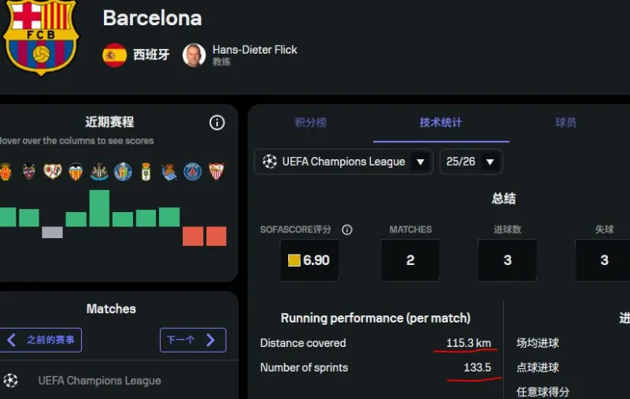This screenshot has width=630, height=399.
Task: Open the 25/26 season dropdown
Action: pos(471,162)
